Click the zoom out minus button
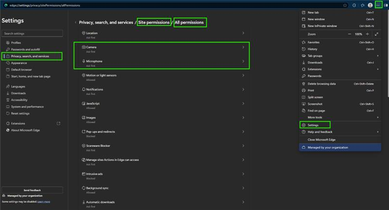The height and width of the screenshot is (210, 389). pyautogui.click(x=349, y=34)
